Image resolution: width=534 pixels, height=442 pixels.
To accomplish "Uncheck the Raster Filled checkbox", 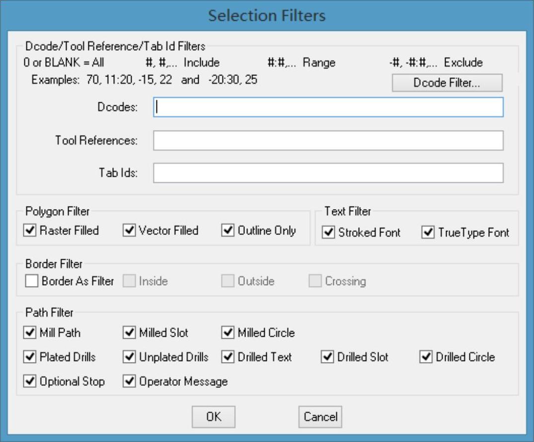I will (31, 231).
